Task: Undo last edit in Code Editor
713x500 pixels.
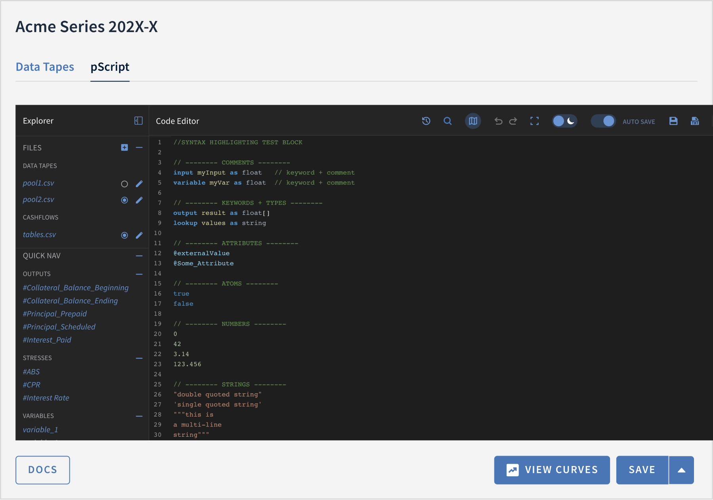Action: (498, 121)
